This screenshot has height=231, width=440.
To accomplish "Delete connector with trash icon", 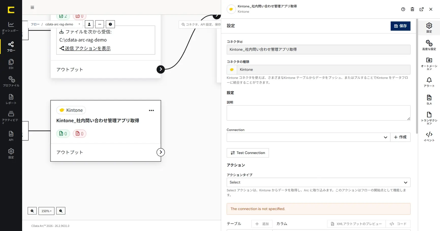I will tap(412, 9).
